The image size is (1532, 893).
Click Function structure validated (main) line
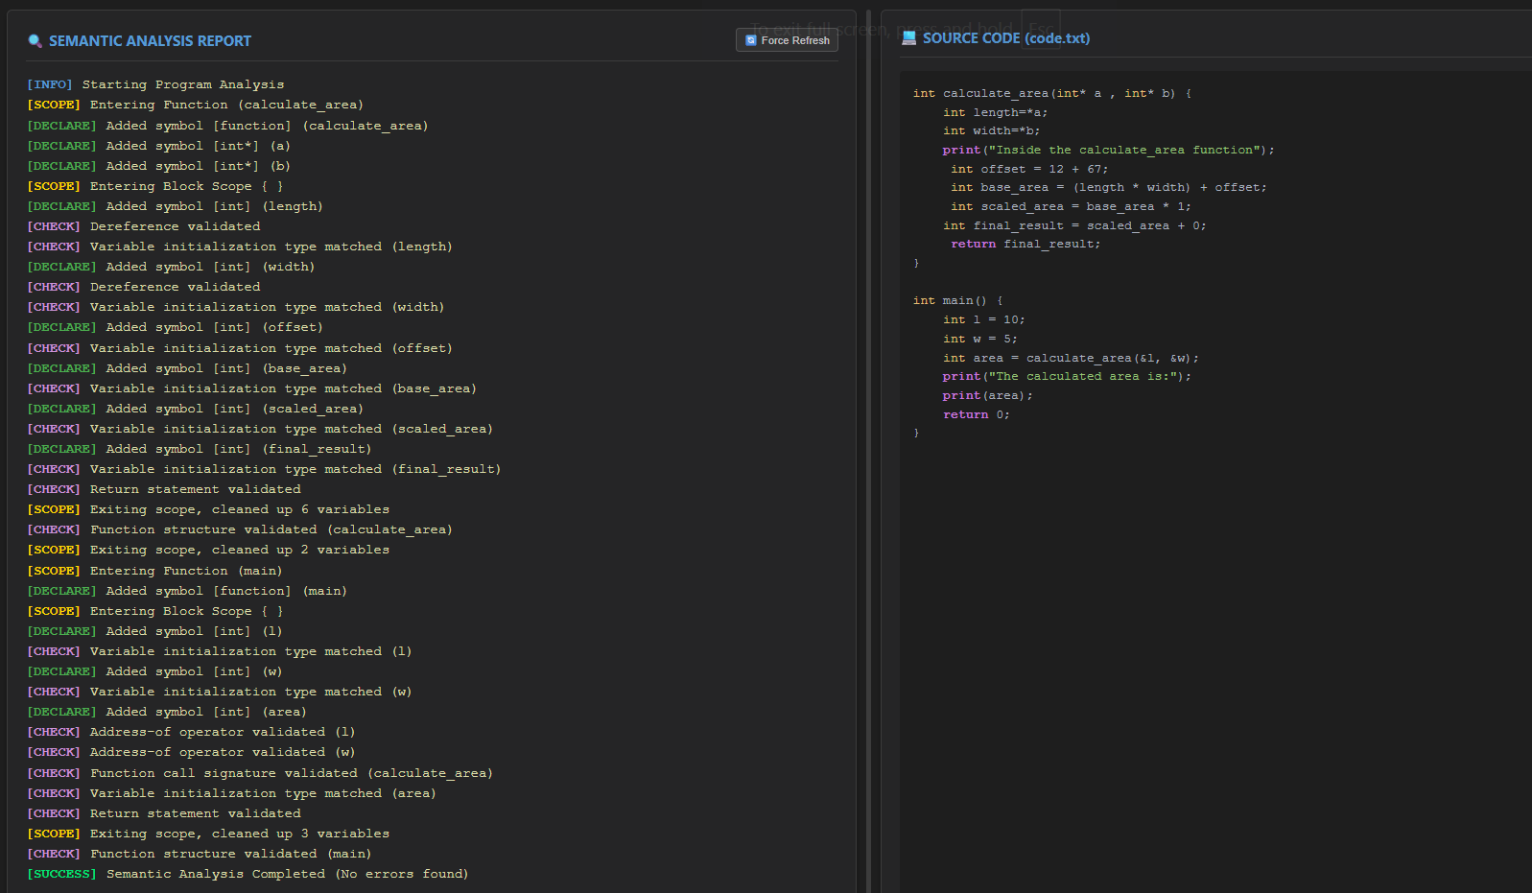199,854
